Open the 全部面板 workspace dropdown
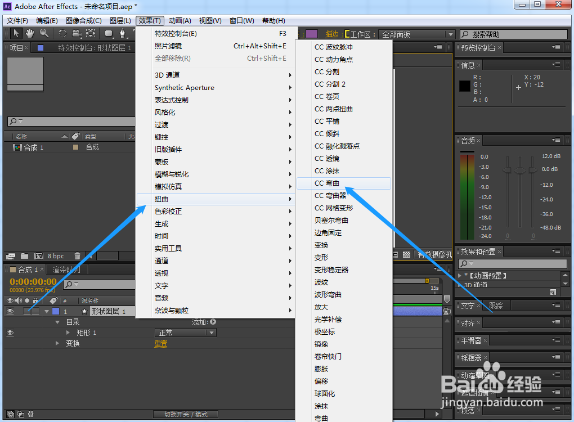This screenshot has width=574, height=422. click(416, 34)
